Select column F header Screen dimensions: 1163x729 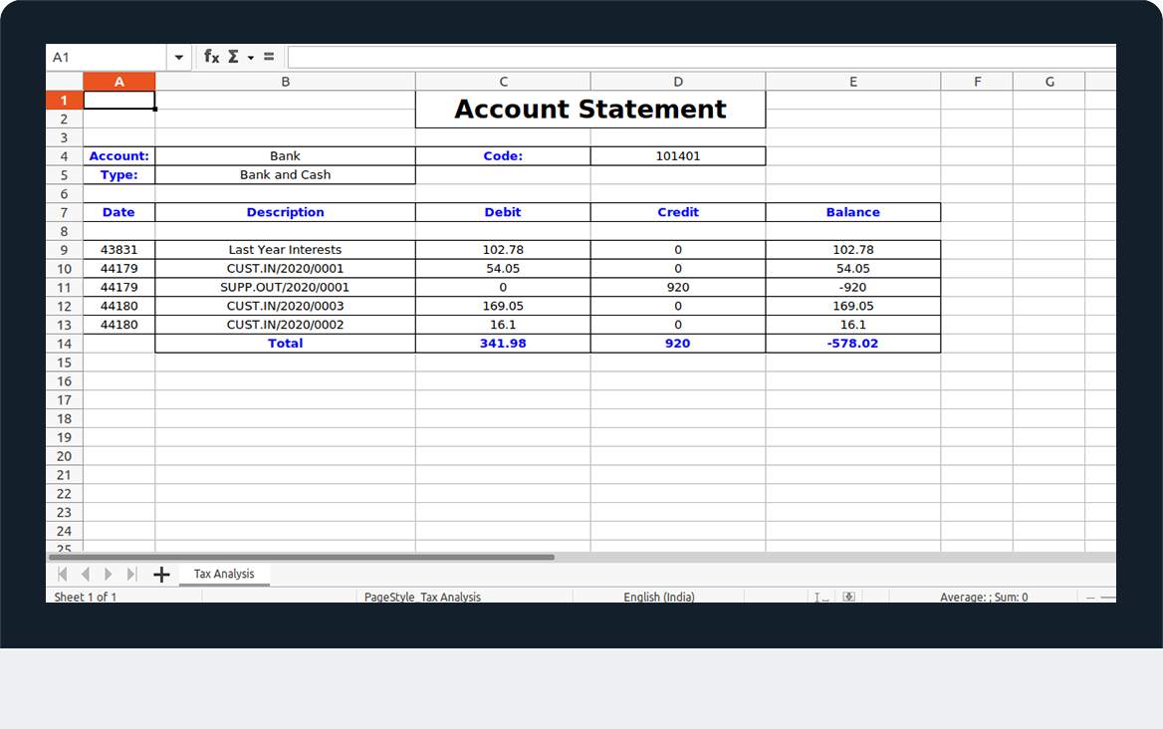[x=977, y=82]
